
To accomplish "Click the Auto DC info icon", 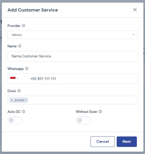I will coord(24,112).
